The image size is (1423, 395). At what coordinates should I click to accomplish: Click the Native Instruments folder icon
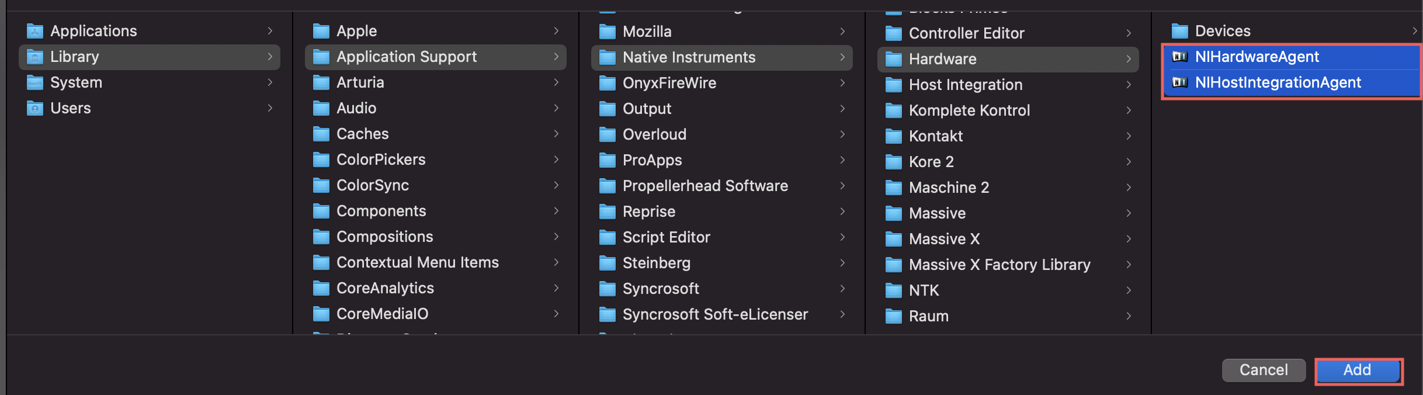(608, 57)
